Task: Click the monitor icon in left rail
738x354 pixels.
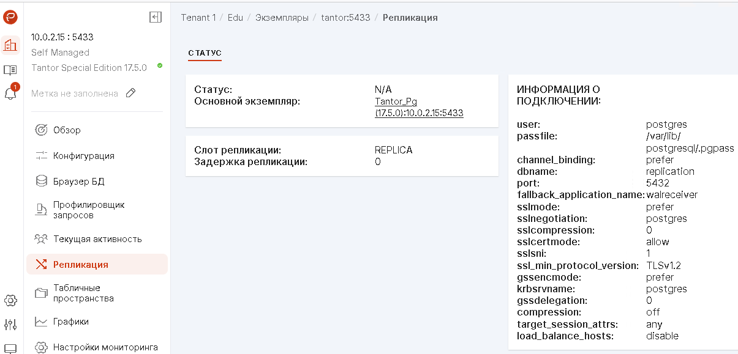Action: coord(10,349)
